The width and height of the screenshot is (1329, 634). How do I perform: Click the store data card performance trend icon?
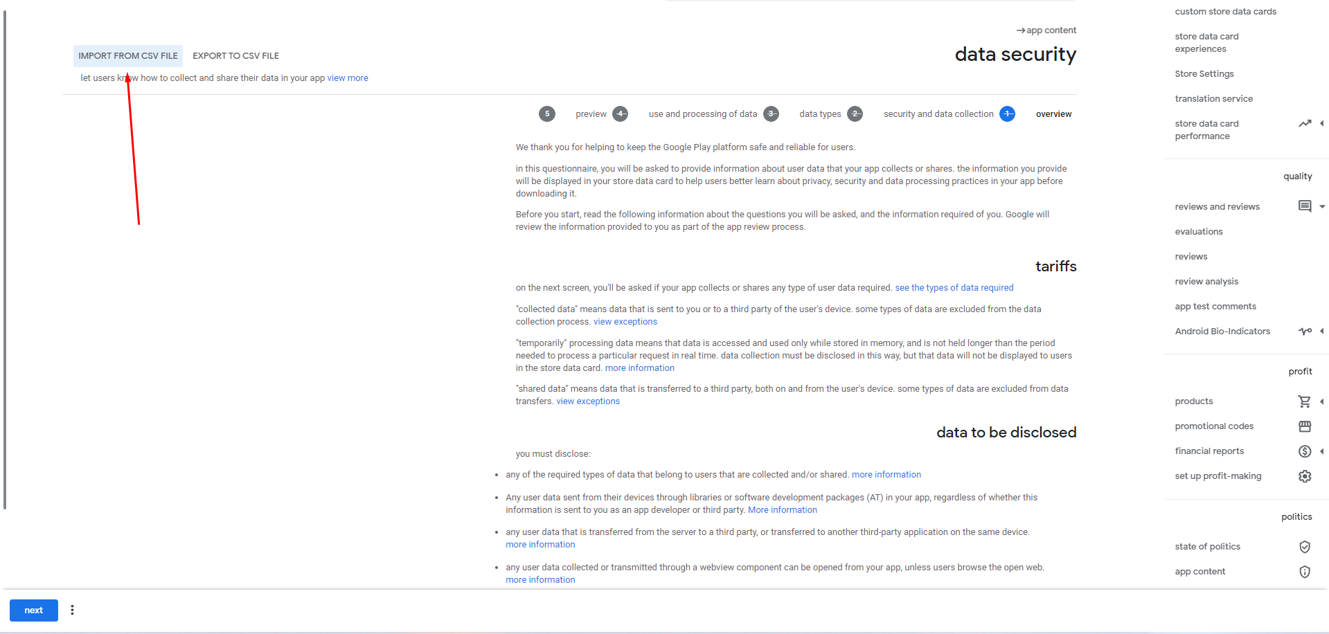pyautogui.click(x=1305, y=124)
